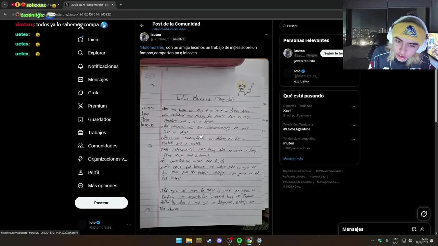438x246 pixels.
Task: Show hidden system tray icons
Action: click(373, 241)
